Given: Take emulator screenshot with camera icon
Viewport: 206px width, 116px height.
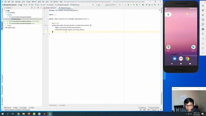Looking at the screenshot, I should (203, 29).
